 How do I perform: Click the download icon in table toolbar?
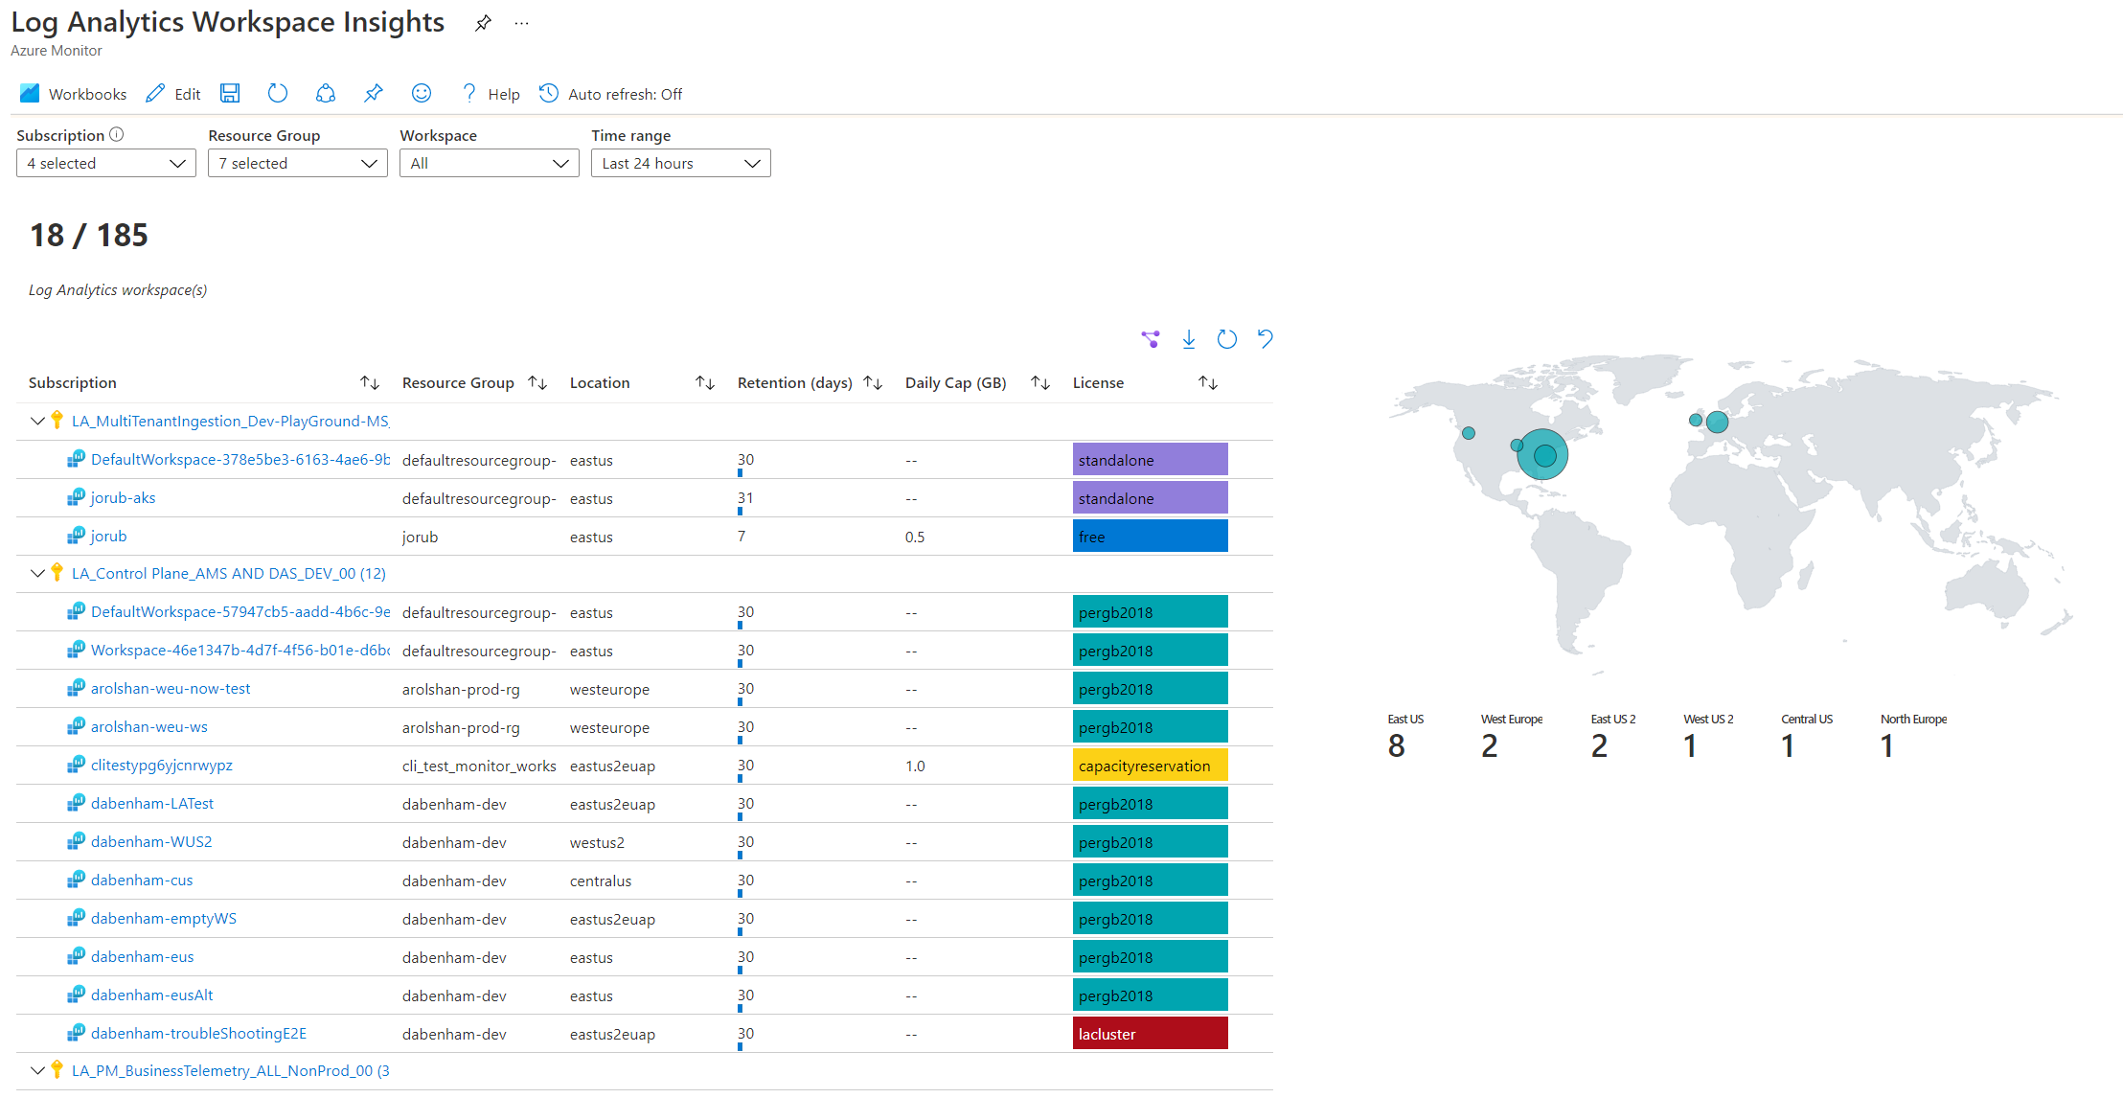(1188, 339)
